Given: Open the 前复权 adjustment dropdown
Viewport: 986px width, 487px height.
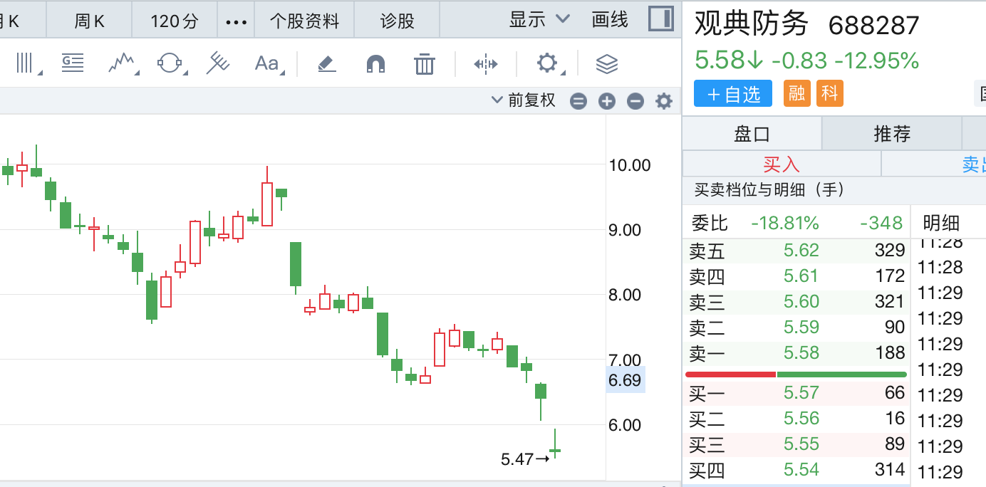Looking at the screenshot, I should click(x=524, y=100).
